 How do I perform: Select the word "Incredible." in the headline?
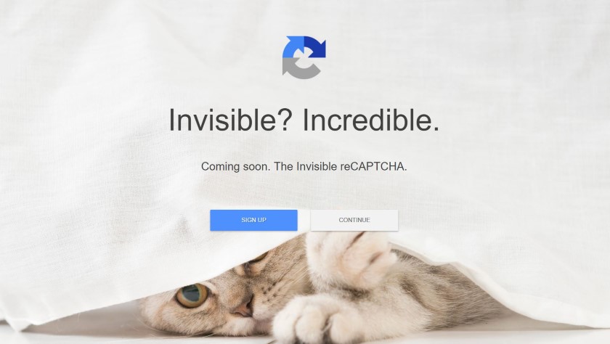click(371, 120)
